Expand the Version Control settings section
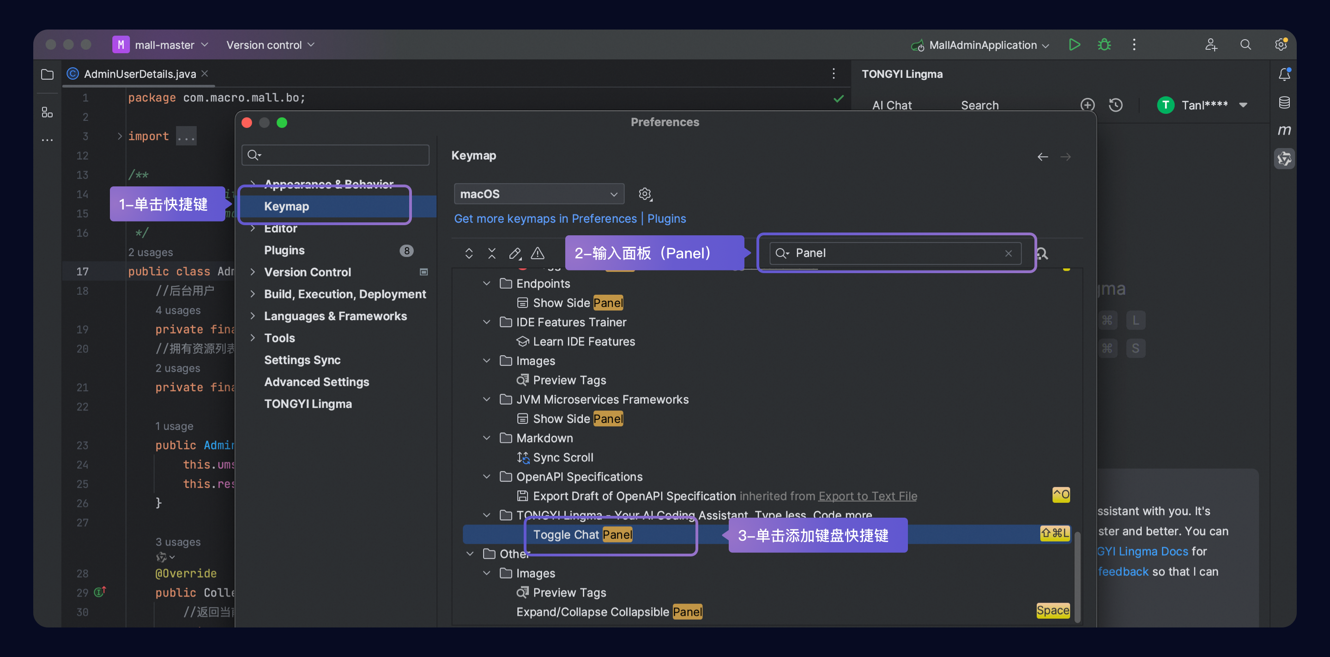Screen dimensions: 1330x657 click(x=253, y=272)
